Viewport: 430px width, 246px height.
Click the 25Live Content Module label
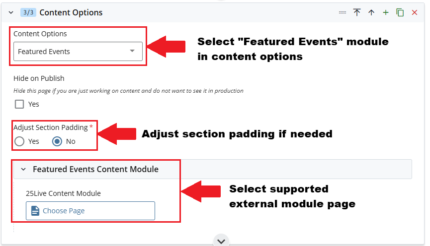pos(63,193)
